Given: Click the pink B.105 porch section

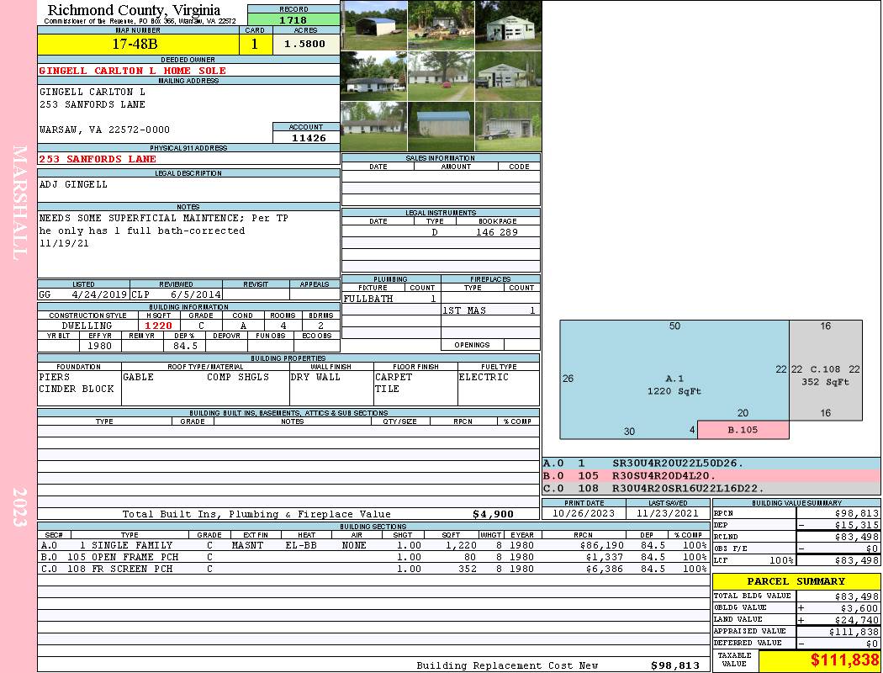Looking at the screenshot, I should (743, 430).
